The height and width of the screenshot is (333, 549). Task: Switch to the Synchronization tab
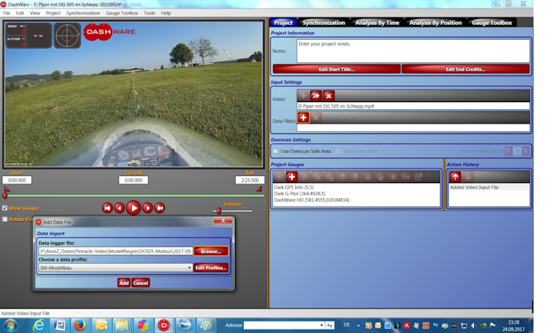coord(323,23)
